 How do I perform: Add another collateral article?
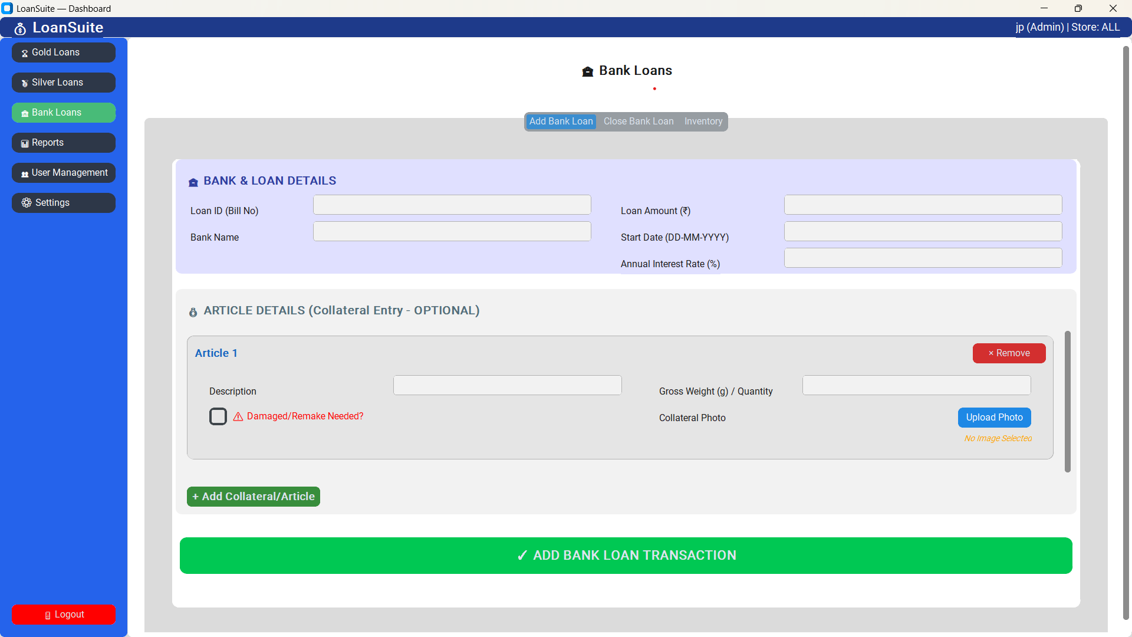(253, 496)
